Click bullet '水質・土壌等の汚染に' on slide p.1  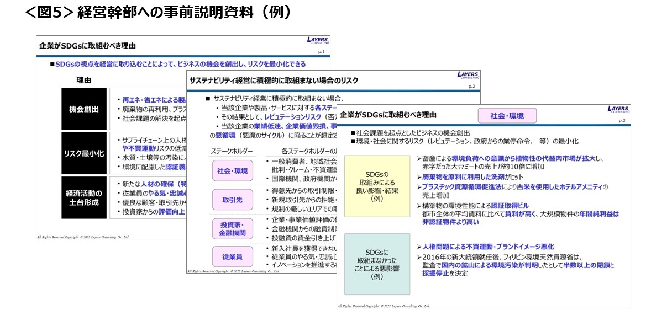click(x=151, y=157)
